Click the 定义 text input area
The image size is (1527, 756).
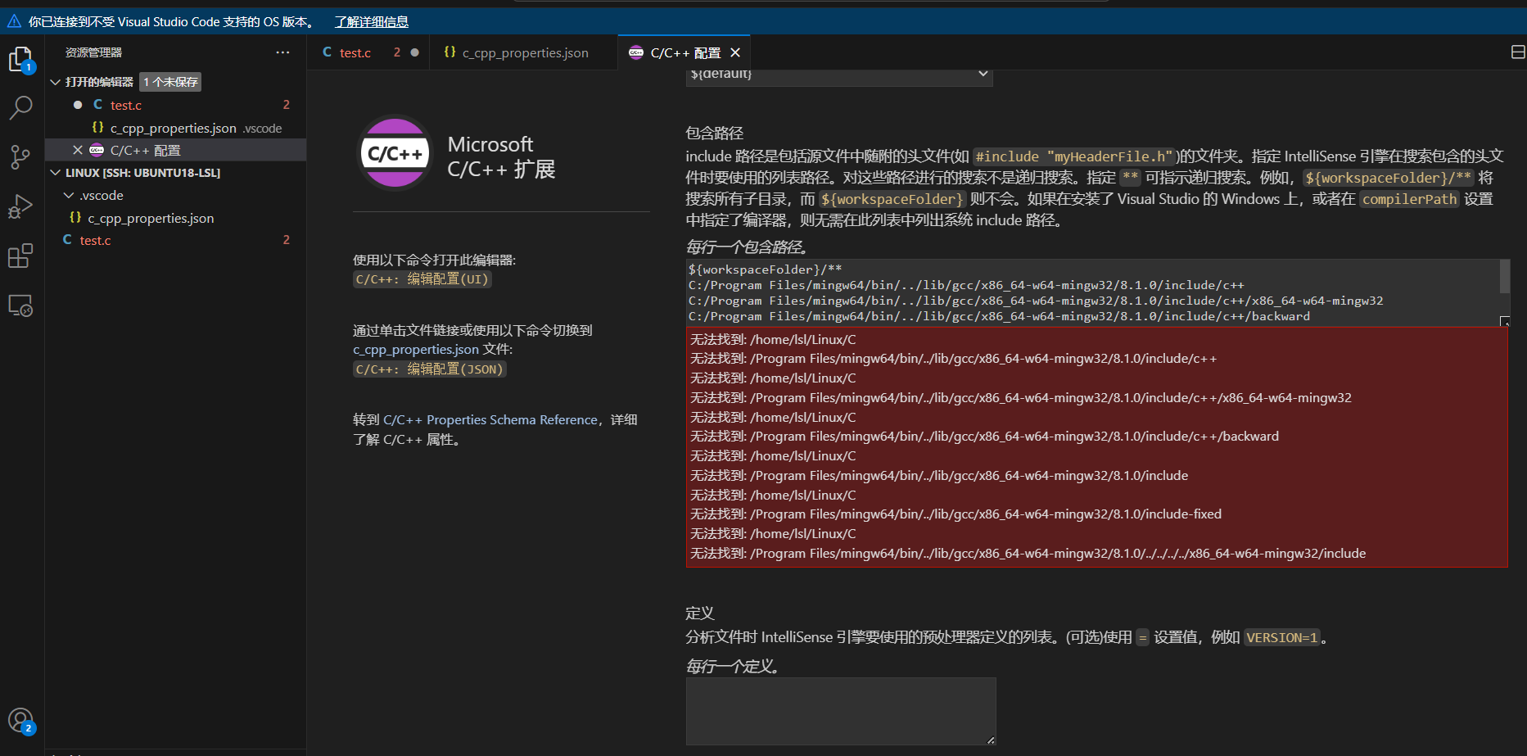pyautogui.click(x=840, y=710)
